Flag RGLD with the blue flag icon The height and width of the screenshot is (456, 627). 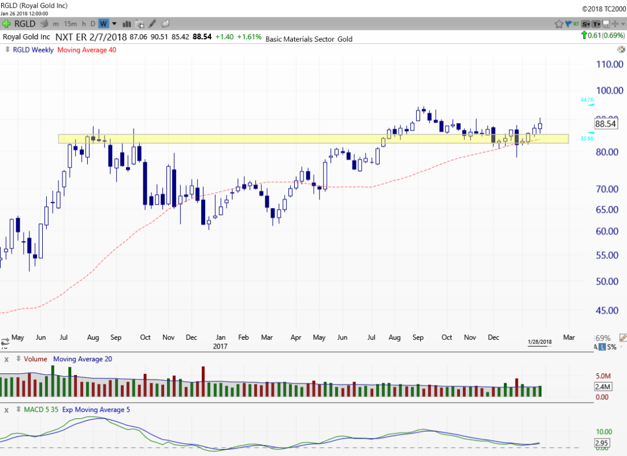coord(568,24)
